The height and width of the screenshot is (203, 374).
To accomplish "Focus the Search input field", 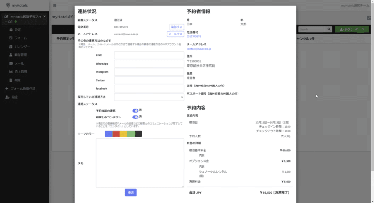I will 312,29.
